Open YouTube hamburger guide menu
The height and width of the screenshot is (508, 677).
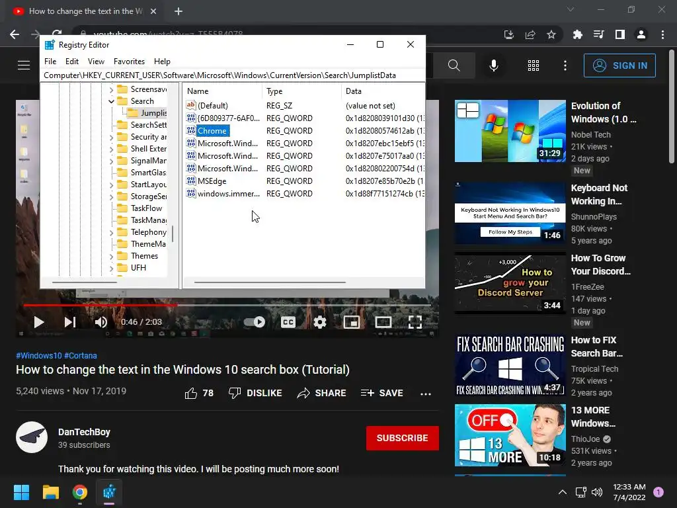click(x=24, y=65)
